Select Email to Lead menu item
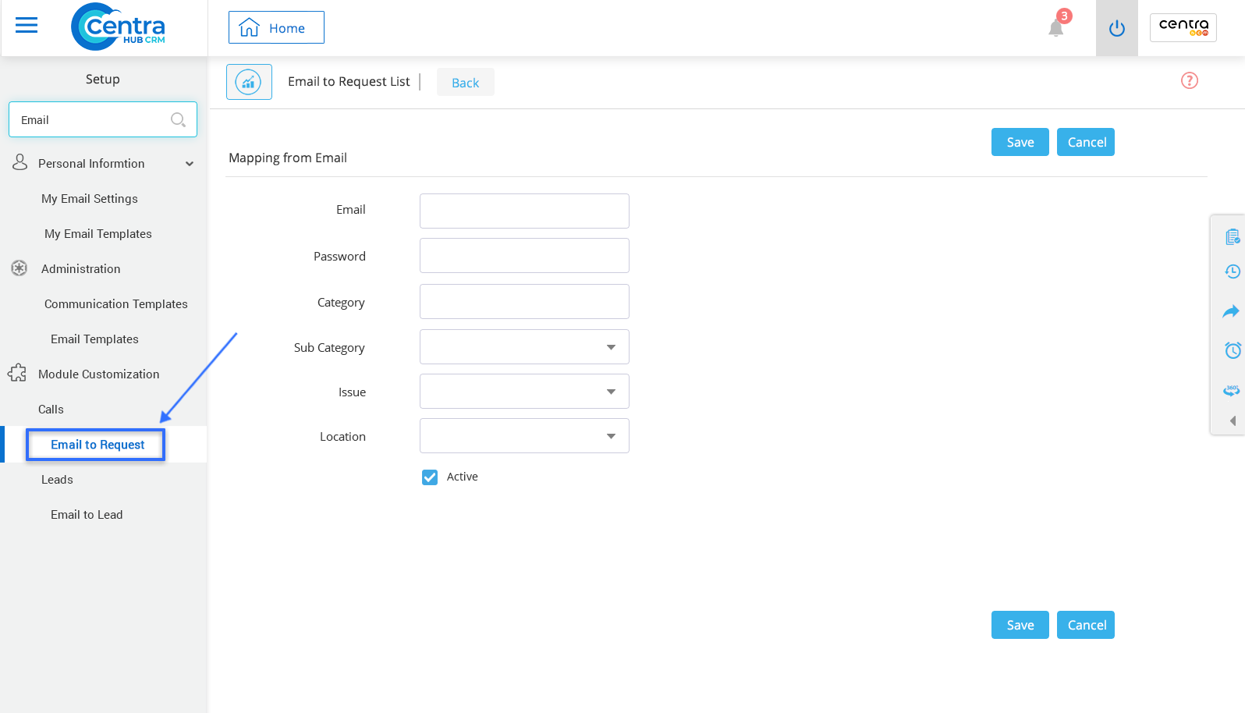 pos(87,515)
